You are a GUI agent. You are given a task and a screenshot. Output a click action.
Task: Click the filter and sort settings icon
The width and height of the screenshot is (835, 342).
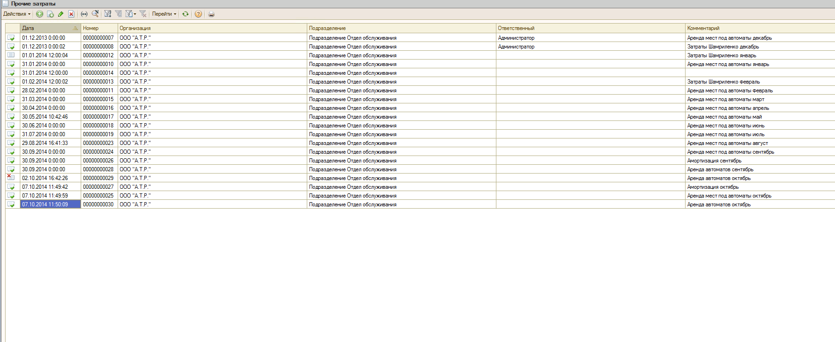tap(107, 14)
